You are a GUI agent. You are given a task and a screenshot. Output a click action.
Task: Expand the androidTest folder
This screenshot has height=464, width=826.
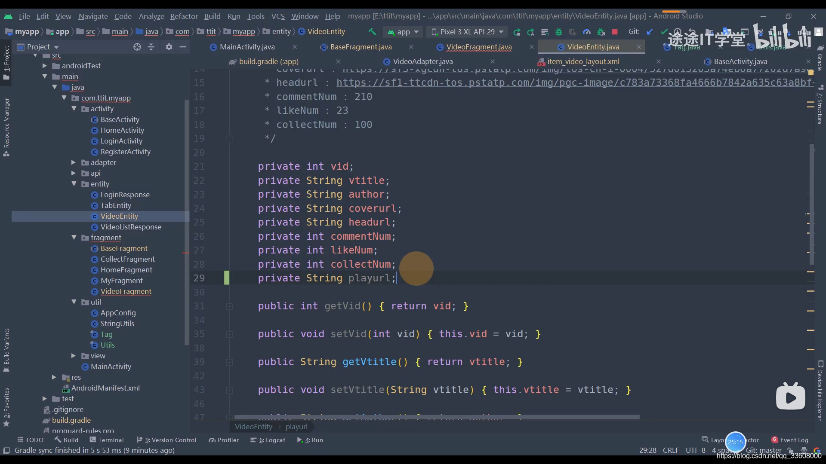[44, 66]
